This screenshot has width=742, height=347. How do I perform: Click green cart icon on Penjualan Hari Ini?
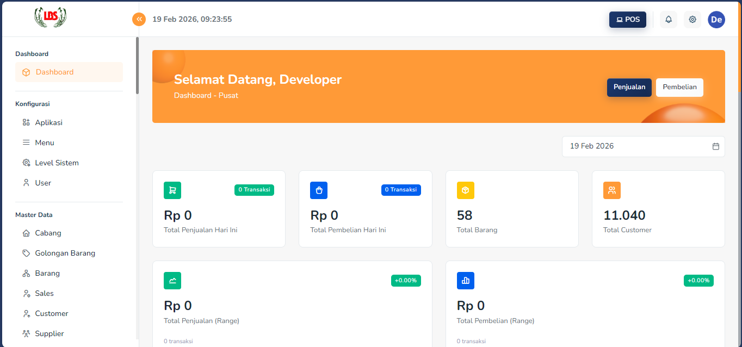point(172,190)
